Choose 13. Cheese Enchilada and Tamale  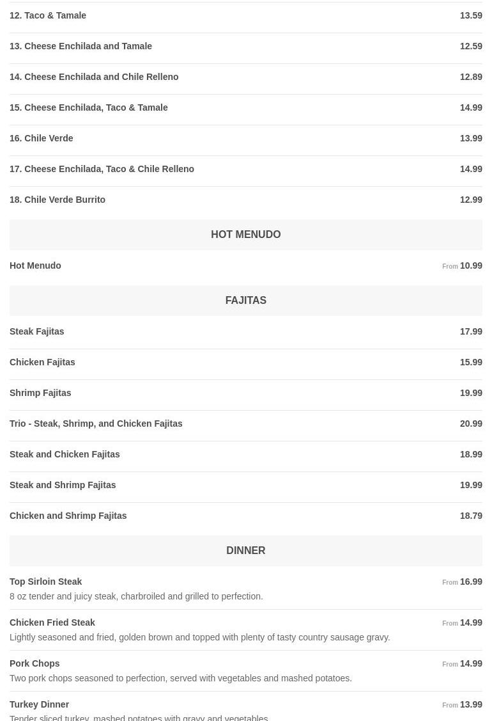[81, 46]
